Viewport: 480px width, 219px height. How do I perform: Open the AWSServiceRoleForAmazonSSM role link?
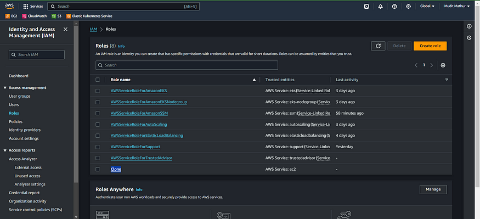[139, 113]
